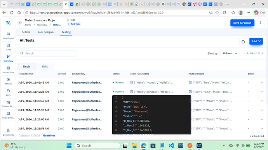Image resolution: width=268 pixels, height=150 pixels.
Task: Click the back arrow beside Motor Insurance Ragu
Action: pyautogui.click(x=20, y=22)
